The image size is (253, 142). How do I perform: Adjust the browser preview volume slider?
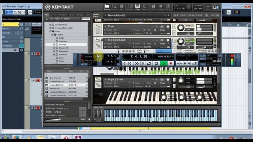[x=53, y=120]
